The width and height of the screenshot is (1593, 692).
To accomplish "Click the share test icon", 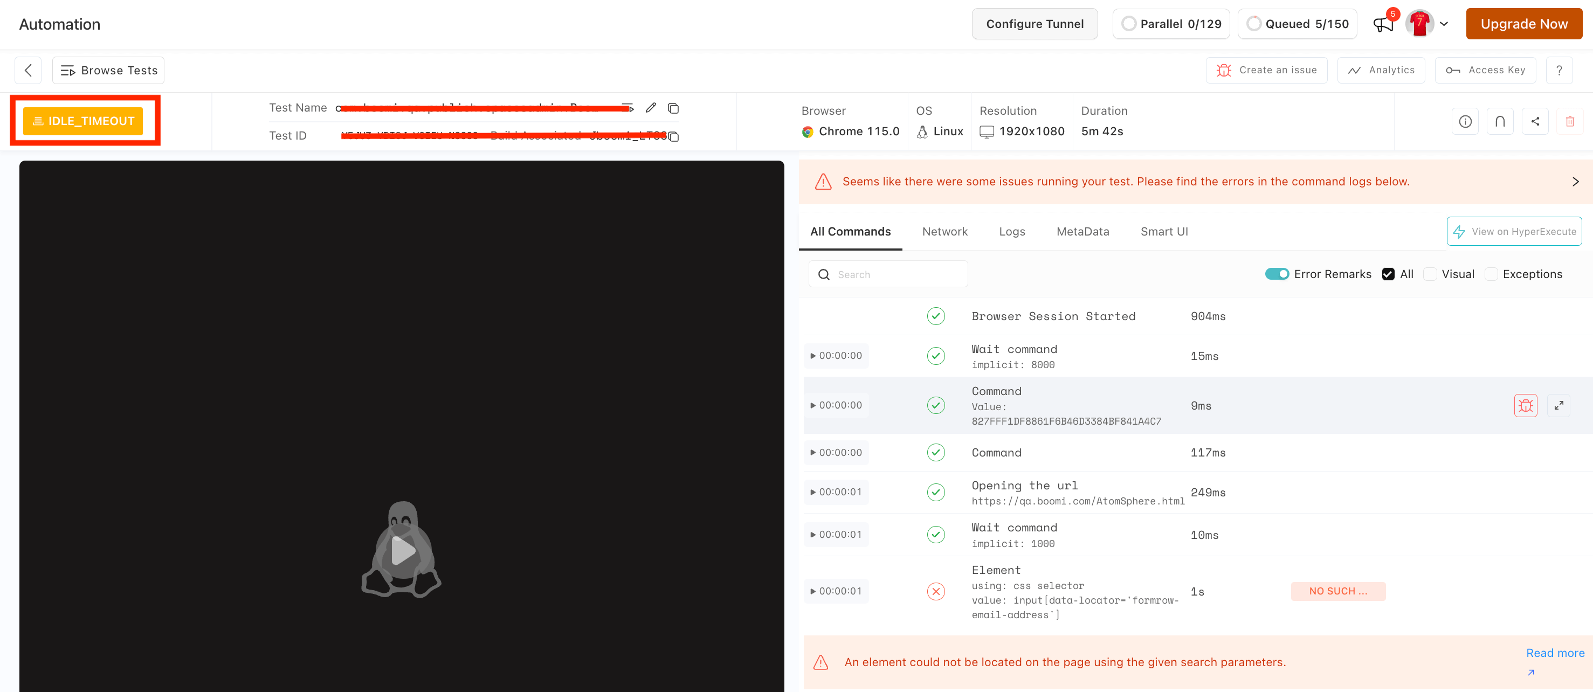I will point(1535,121).
